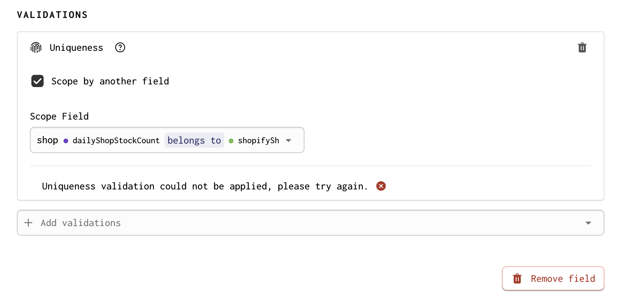
Task: Dismiss the error with the red X icon
Action: 381,186
